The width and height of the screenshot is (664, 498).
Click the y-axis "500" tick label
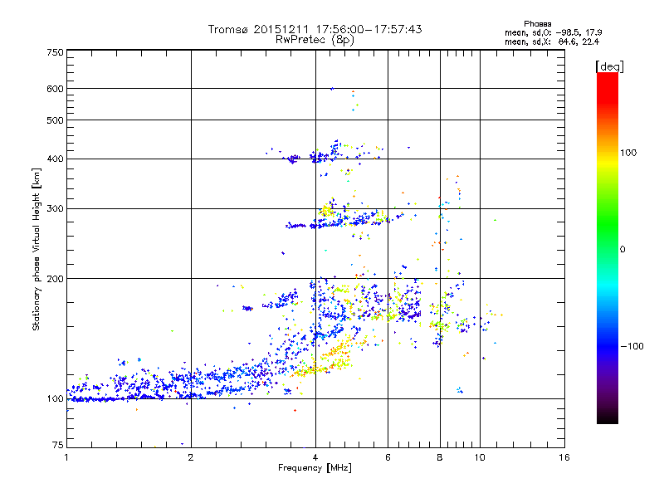click(56, 120)
